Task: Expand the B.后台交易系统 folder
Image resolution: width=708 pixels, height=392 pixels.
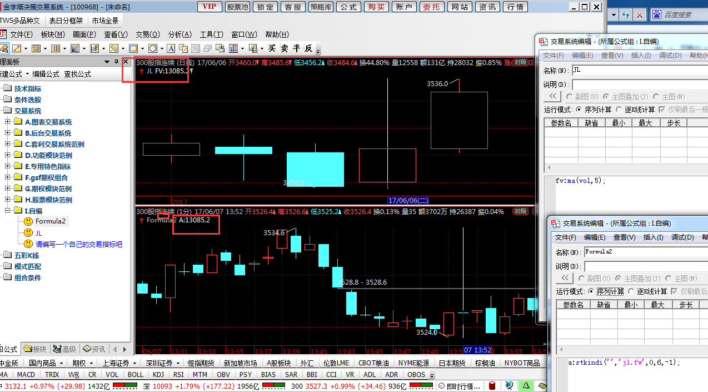Action: point(8,133)
